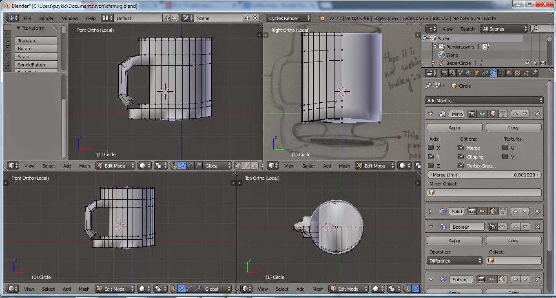Open the Texture properties tab (checker icon)
The height and width of the screenshot is (298, 556).
[x=518, y=73]
